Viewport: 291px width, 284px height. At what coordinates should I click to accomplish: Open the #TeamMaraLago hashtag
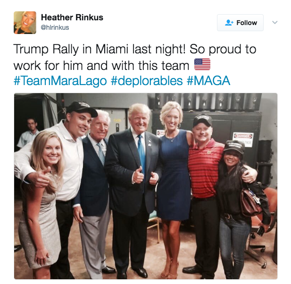point(60,81)
